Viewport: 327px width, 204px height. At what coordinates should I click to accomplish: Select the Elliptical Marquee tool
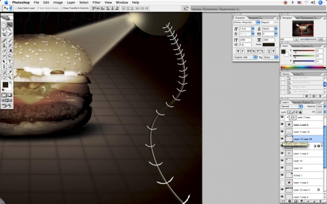click(x=4, y=24)
